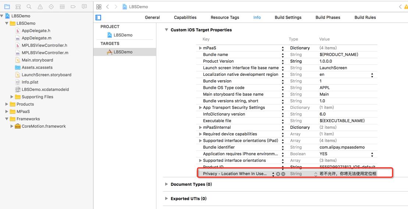Open the Symbol navigator icon

click(x=18, y=7)
